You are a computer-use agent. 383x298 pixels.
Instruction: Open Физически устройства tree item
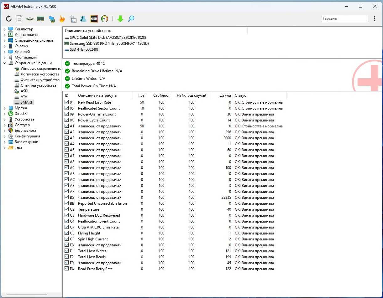(x=40, y=80)
